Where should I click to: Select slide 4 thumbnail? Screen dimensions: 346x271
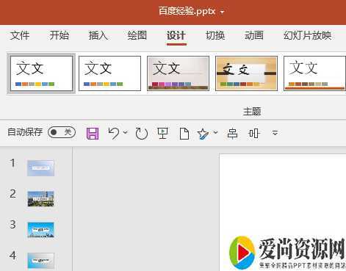point(40,261)
